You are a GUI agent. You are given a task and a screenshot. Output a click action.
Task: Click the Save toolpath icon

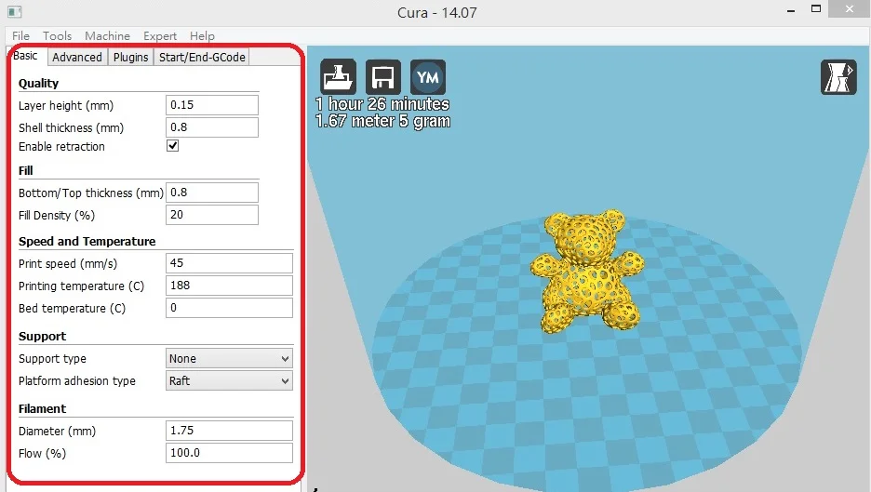[x=382, y=76]
